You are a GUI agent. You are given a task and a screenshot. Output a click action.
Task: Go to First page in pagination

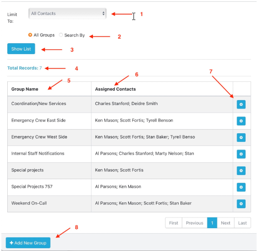click(x=174, y=223)
